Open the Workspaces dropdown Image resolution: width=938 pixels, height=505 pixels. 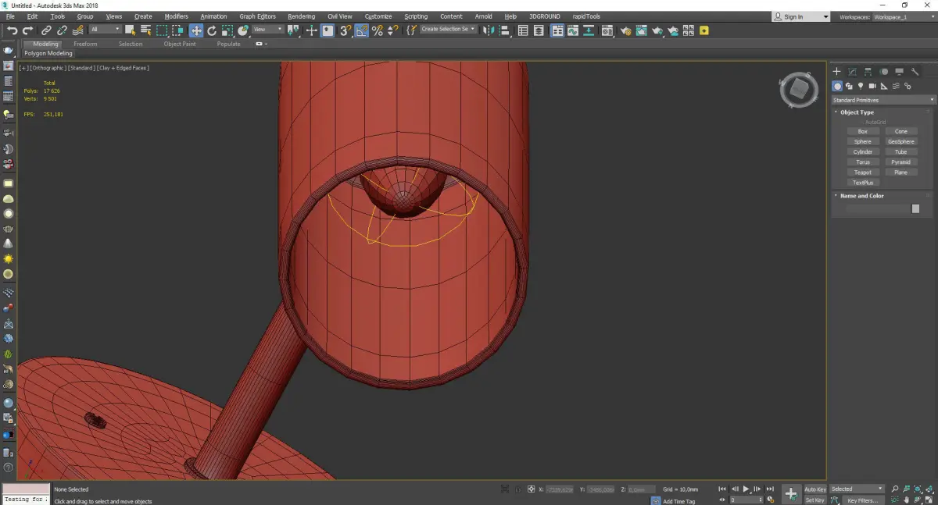pyautogui.click(x=903, y=16)
